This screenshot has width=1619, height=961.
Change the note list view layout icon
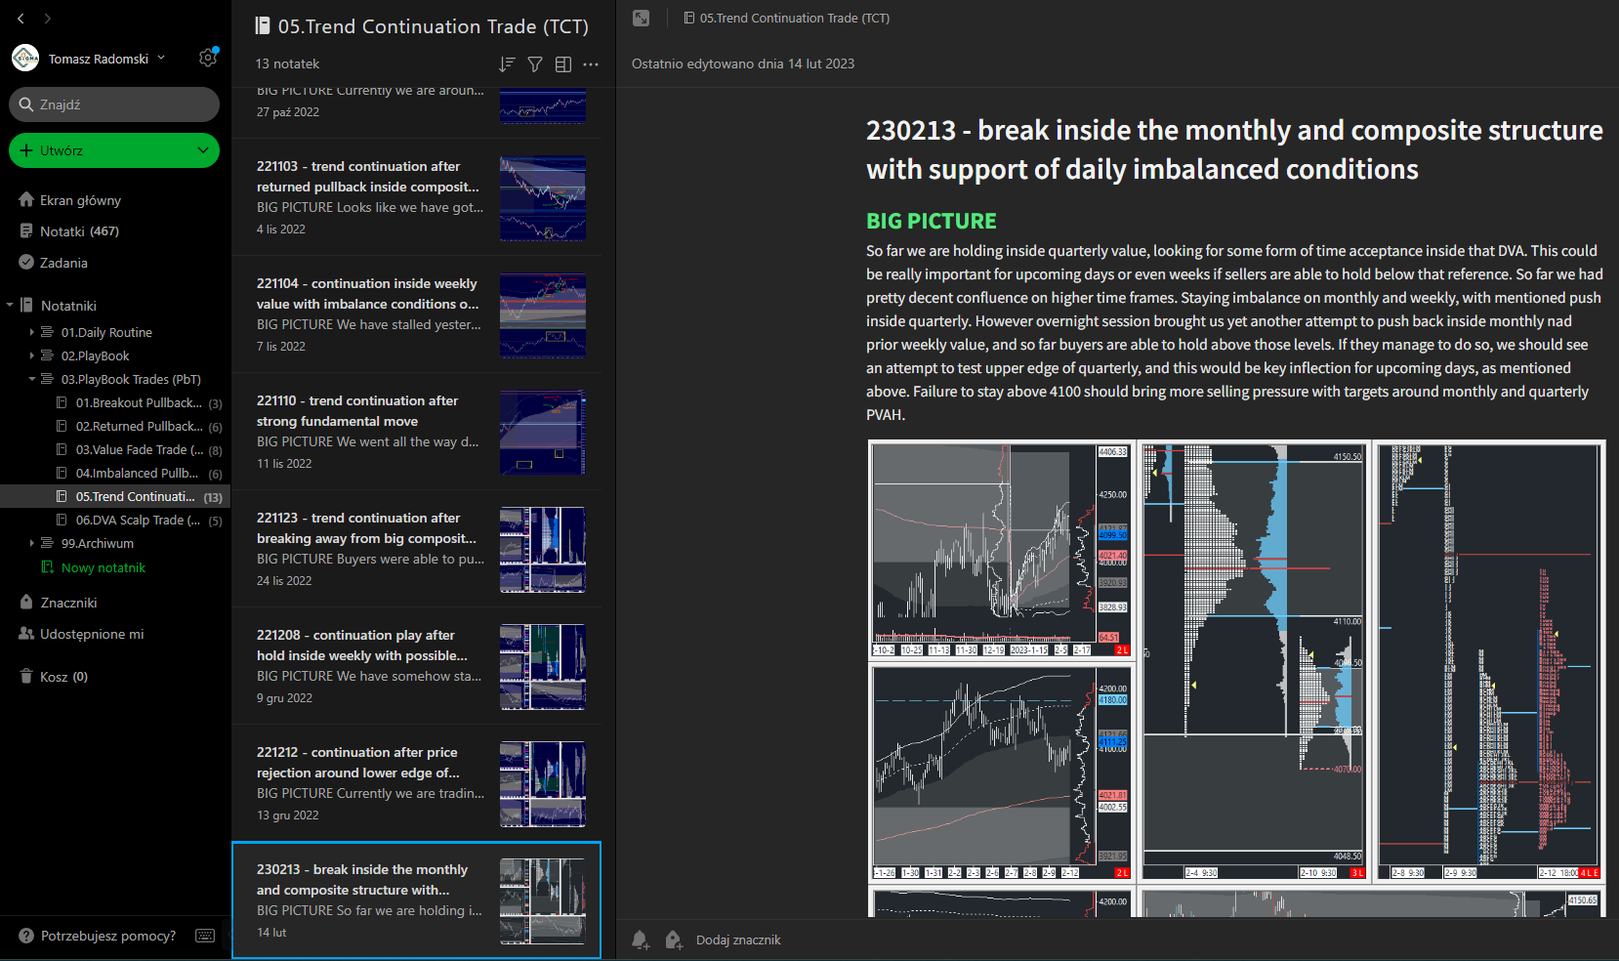[x=563, y=64]
